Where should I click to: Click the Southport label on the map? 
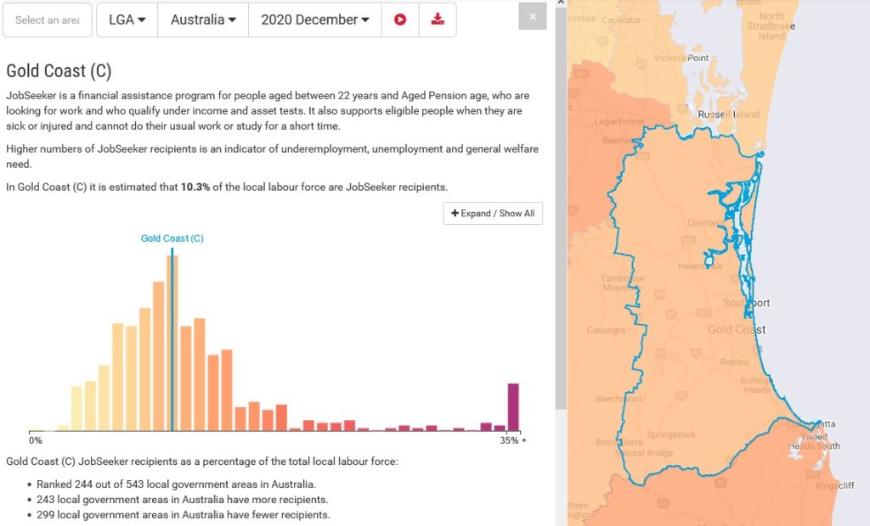point(746,303)
